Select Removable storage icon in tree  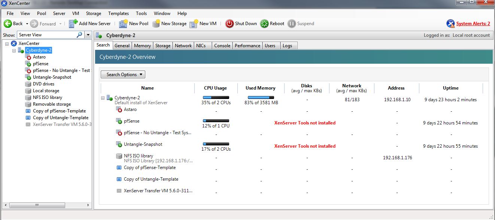point(28,104)
